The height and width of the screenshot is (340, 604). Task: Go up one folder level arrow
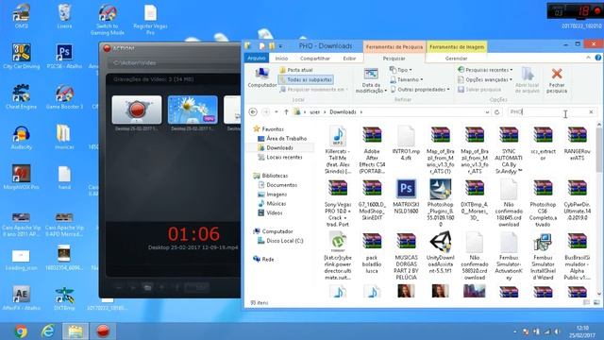click(x=286, y=112)
